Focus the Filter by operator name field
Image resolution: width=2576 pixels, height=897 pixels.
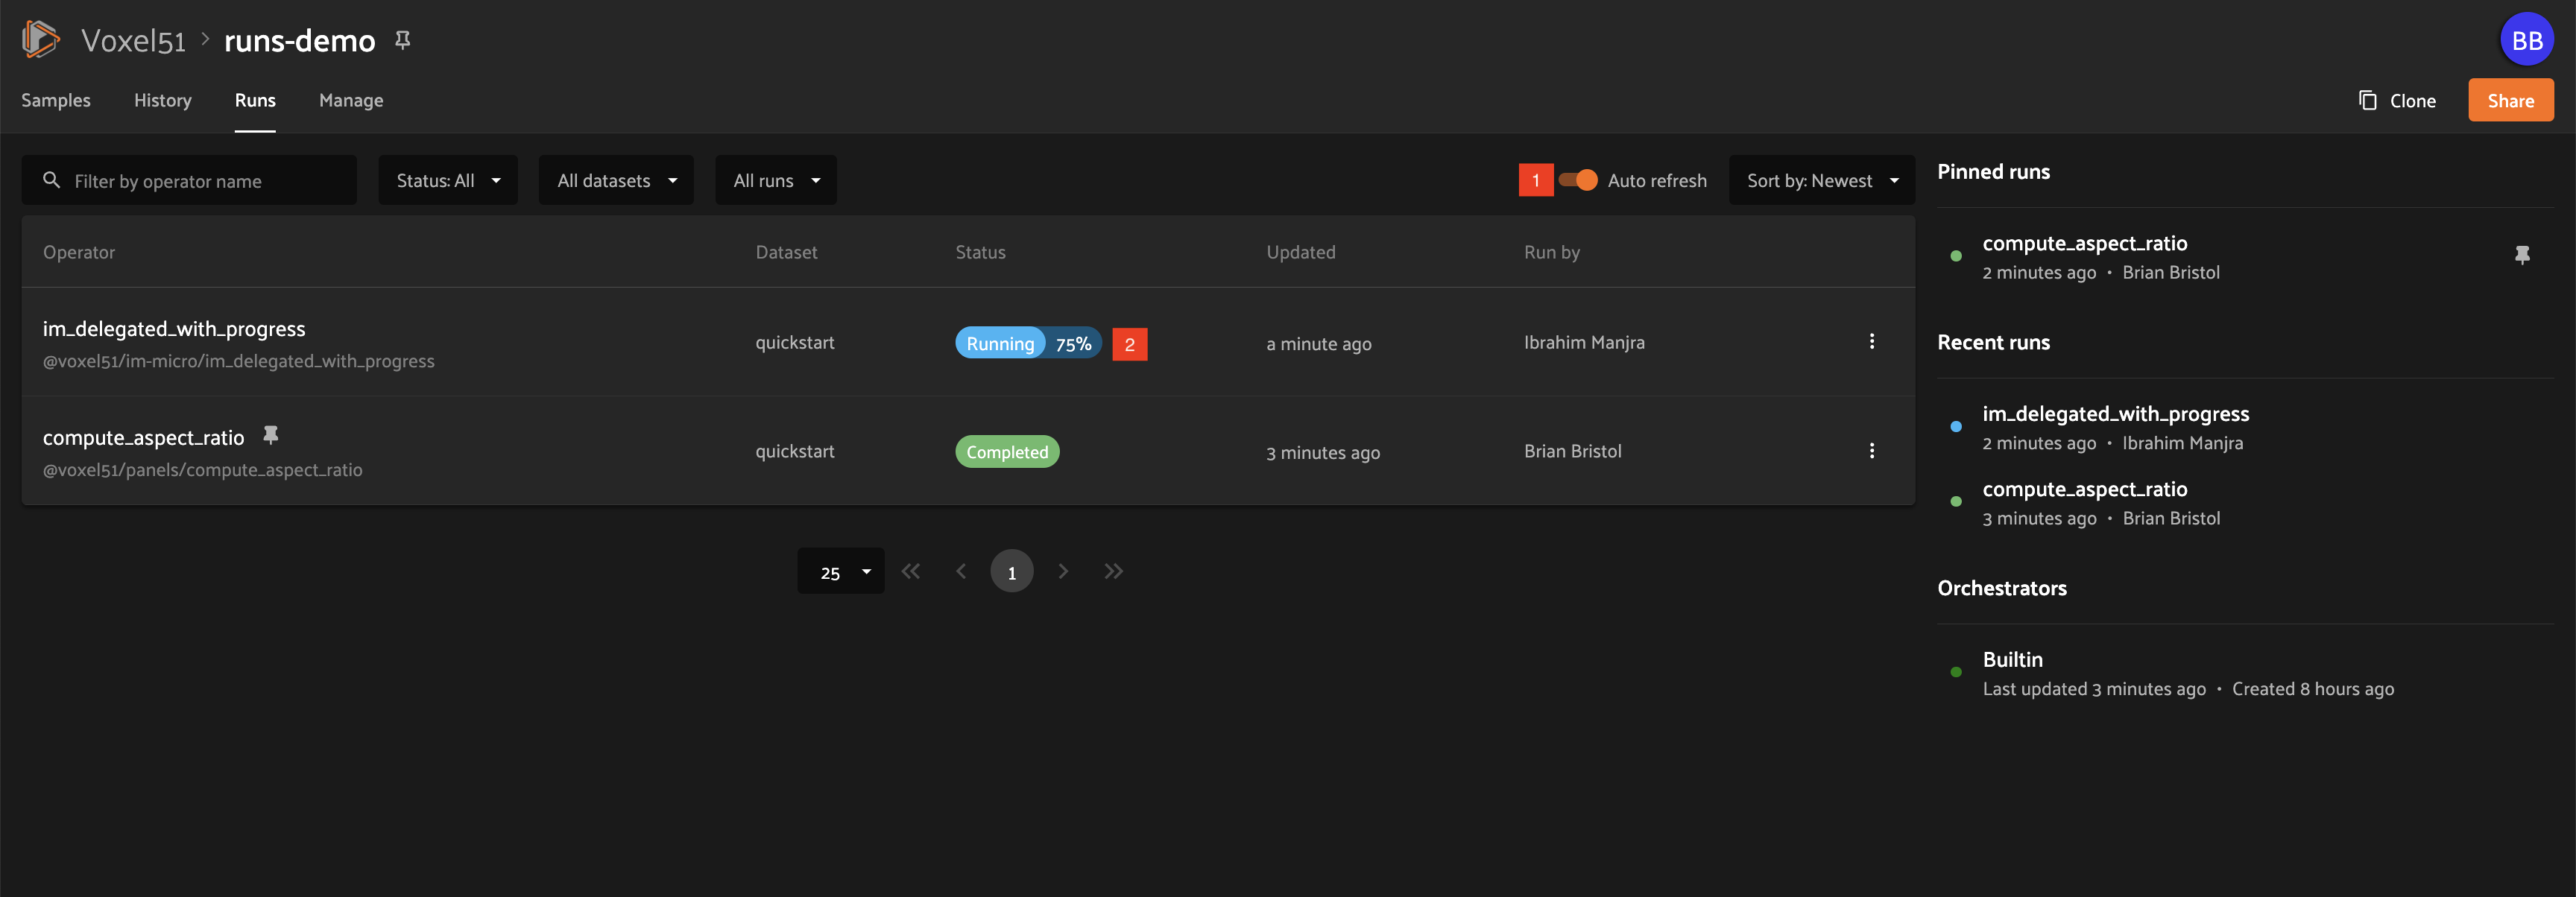[189, 180]
